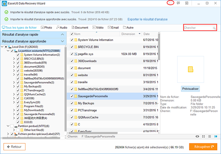Filter by the Email tab
Viewport: 221px width, 154px height.
pos(113,27)
